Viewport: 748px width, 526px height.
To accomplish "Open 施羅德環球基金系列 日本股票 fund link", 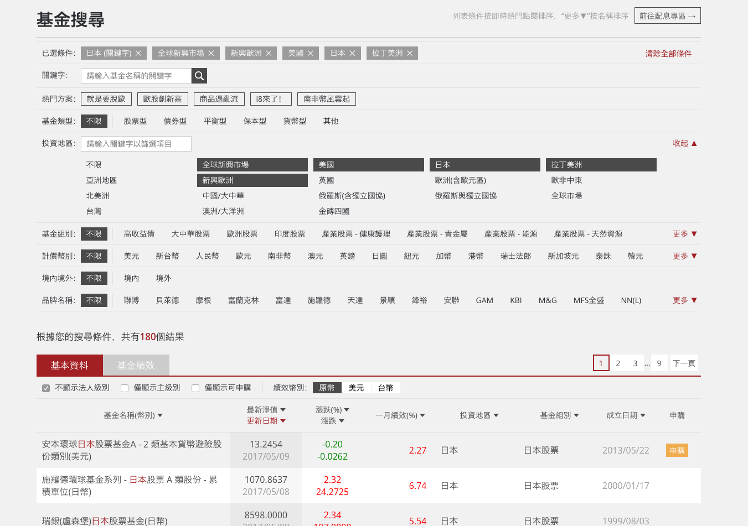I will coord(130,486).
